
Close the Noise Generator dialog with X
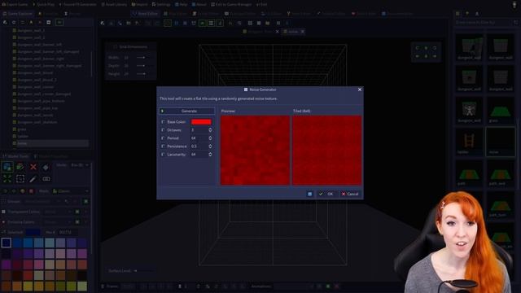(360, 90)
